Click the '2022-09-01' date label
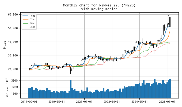Viewport: 182px width, 107px height. [x=112, y=102]
